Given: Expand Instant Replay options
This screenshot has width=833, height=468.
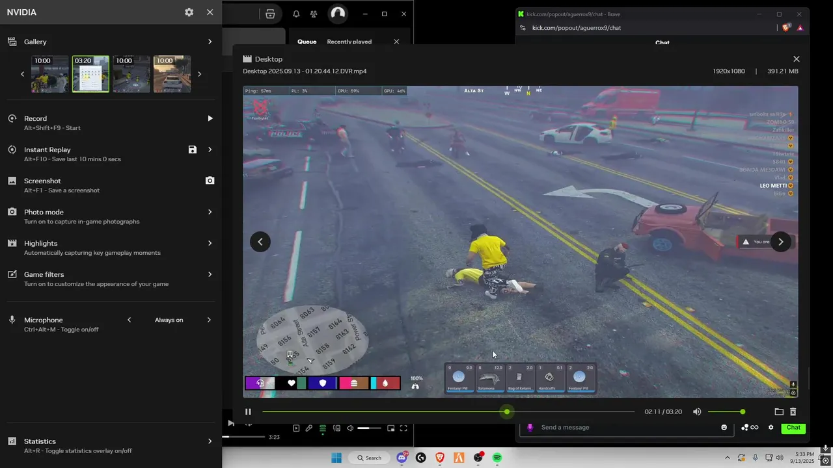Looking at the screenshot, I should (210, 149).
